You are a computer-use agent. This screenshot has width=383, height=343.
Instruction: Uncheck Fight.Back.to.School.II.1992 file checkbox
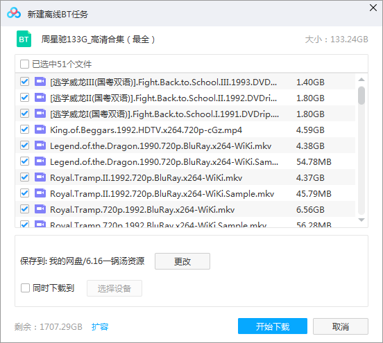[x=25, y=98]
